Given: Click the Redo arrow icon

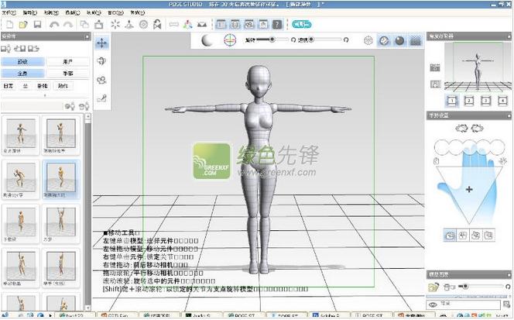Looking at the screenshot, I should [68, 24].
